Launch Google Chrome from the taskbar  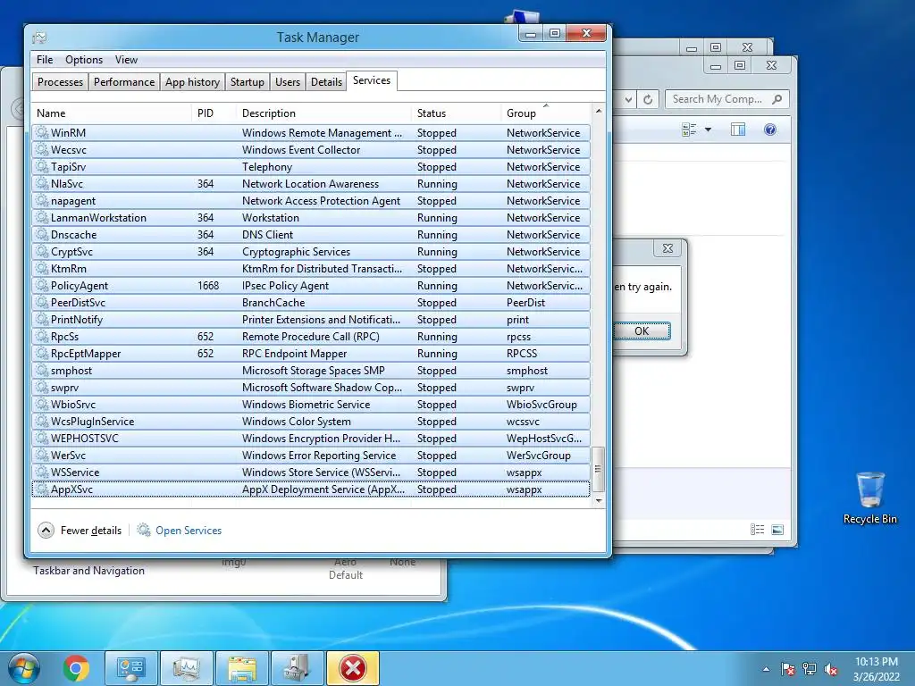coord(76,668)
